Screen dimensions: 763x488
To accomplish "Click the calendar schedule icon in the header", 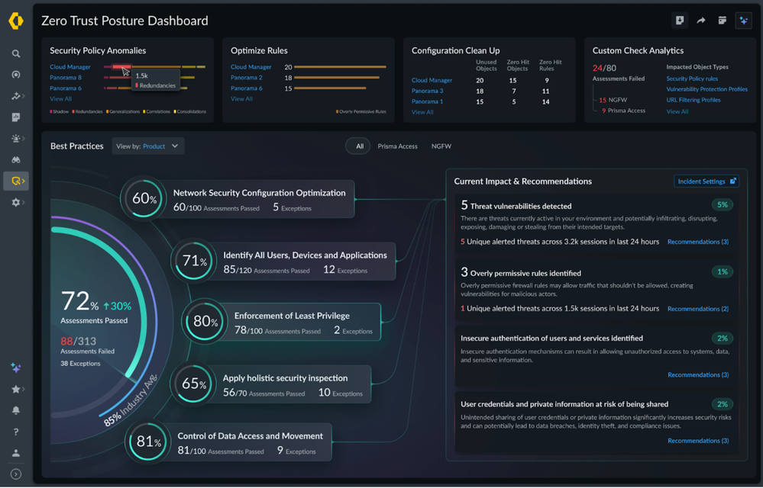I will [x=722, y=21].
